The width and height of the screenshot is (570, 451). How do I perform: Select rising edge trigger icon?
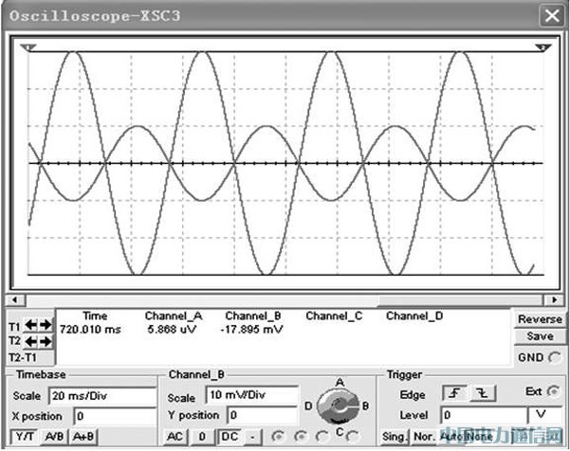coord(455,393)
